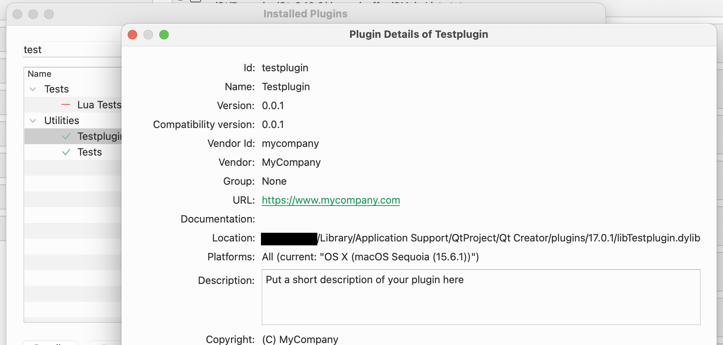Select the Utilities category row
This screenshot has width=723, height=345.
click(x=62, y=121)
